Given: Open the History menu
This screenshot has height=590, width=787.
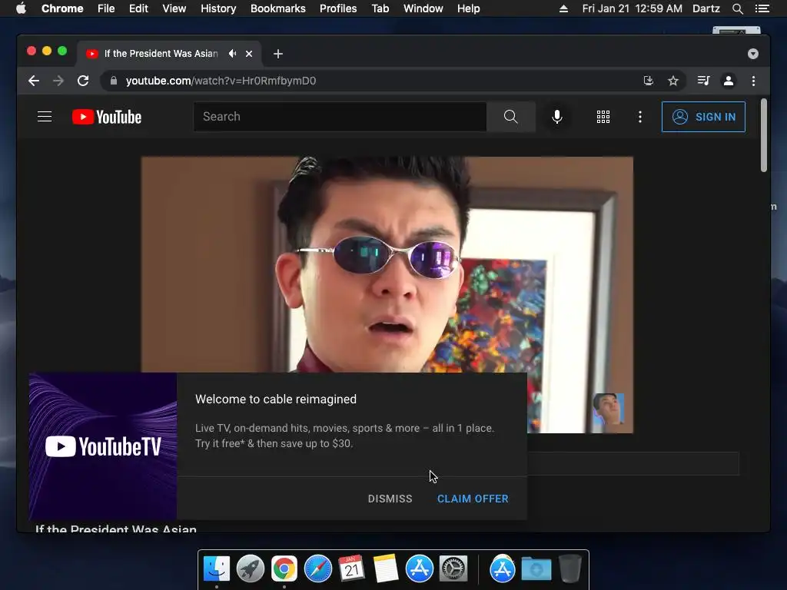Looking at the screenshot, I should coord(218,8).
